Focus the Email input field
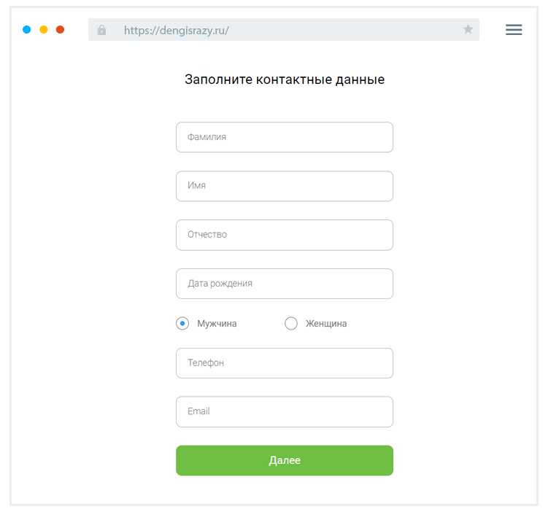 [285, 412]
